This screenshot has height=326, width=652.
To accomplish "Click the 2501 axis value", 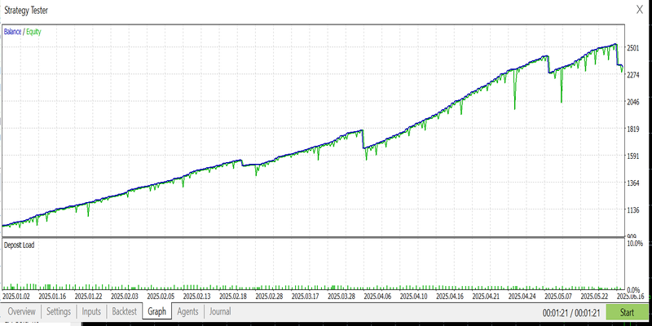I will [x=635, y=48].
